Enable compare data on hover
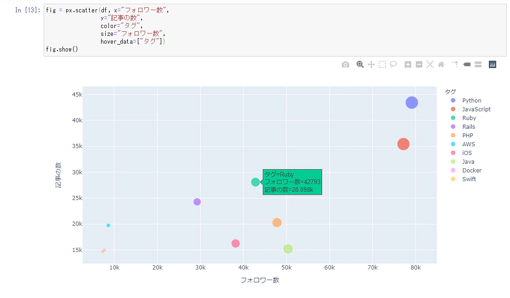The image size is (510, 298). pos(478,64)
